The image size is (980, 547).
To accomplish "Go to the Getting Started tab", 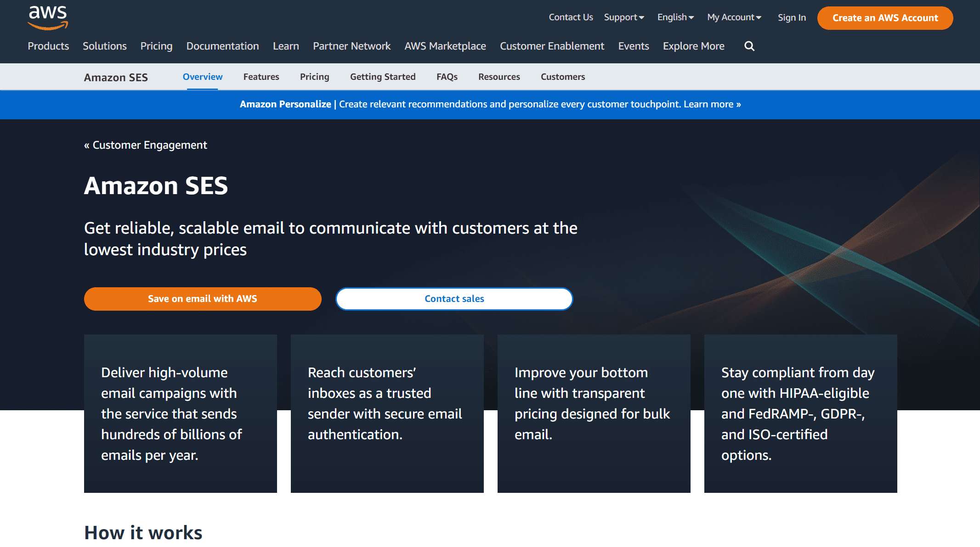I will pyautogui.click(x=383, y=77).
